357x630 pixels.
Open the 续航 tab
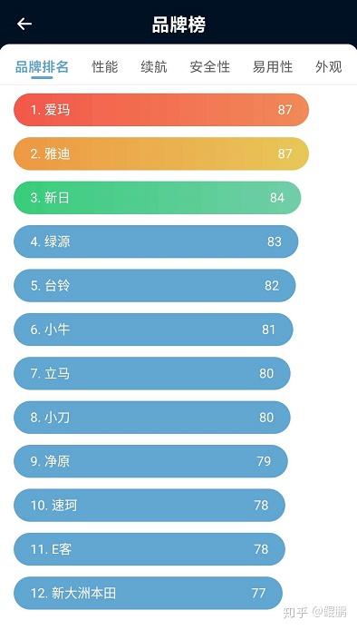[x=154, y=66]
